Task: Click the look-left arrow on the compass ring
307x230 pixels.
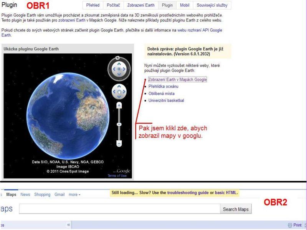Action: click(114, 69)
